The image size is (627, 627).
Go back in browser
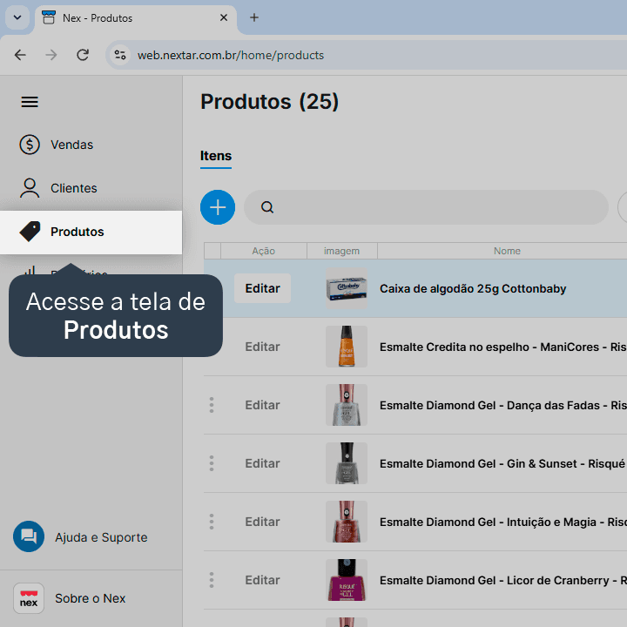pyautogui.click(x=20, y=55)
